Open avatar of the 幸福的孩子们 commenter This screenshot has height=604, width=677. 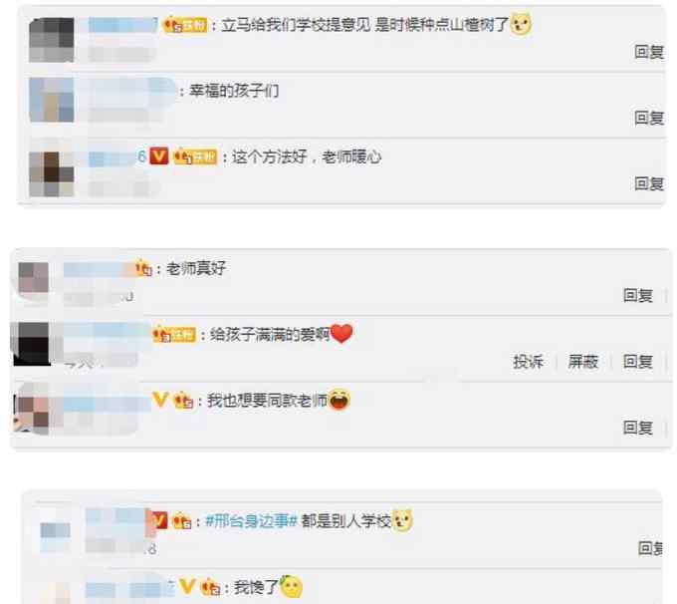[52, 100]
